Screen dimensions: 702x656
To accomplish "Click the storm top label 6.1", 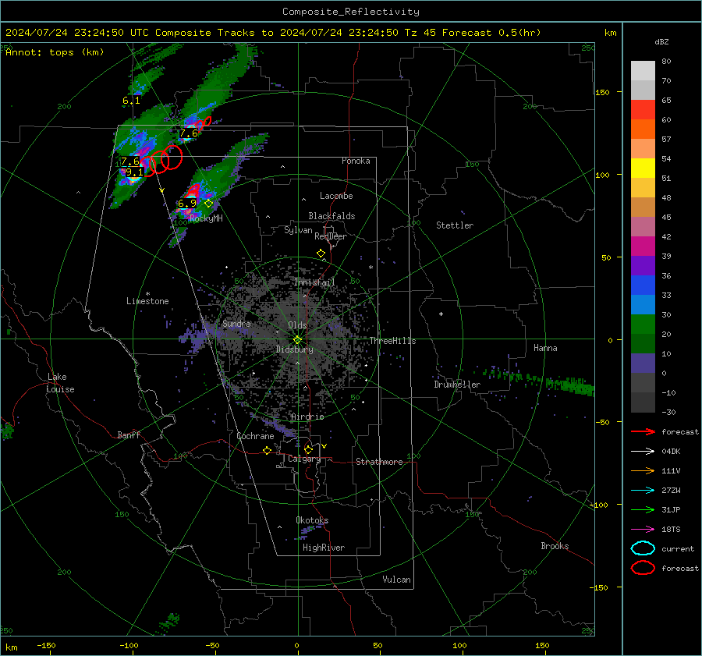I will point(131,101).
